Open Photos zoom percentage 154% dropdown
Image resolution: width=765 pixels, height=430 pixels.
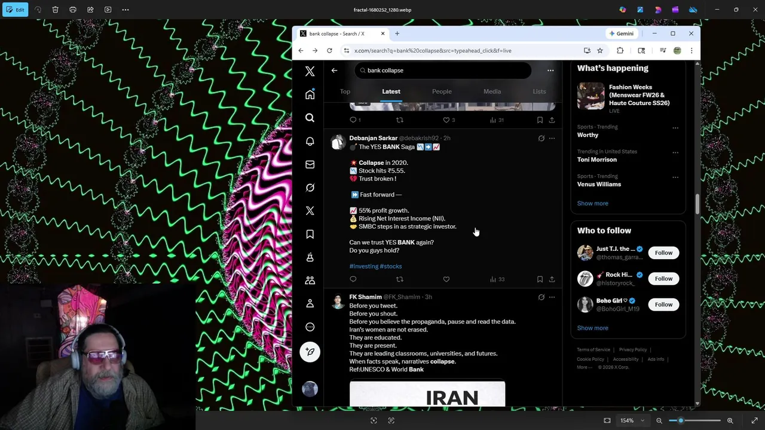[632, 420]
